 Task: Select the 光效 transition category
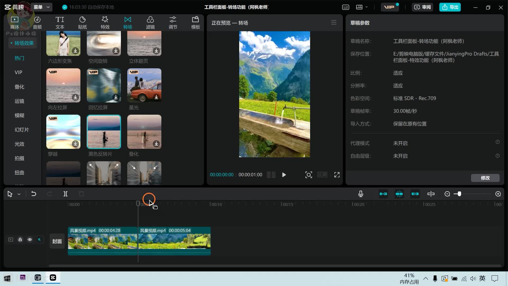(x=19, y=144)
